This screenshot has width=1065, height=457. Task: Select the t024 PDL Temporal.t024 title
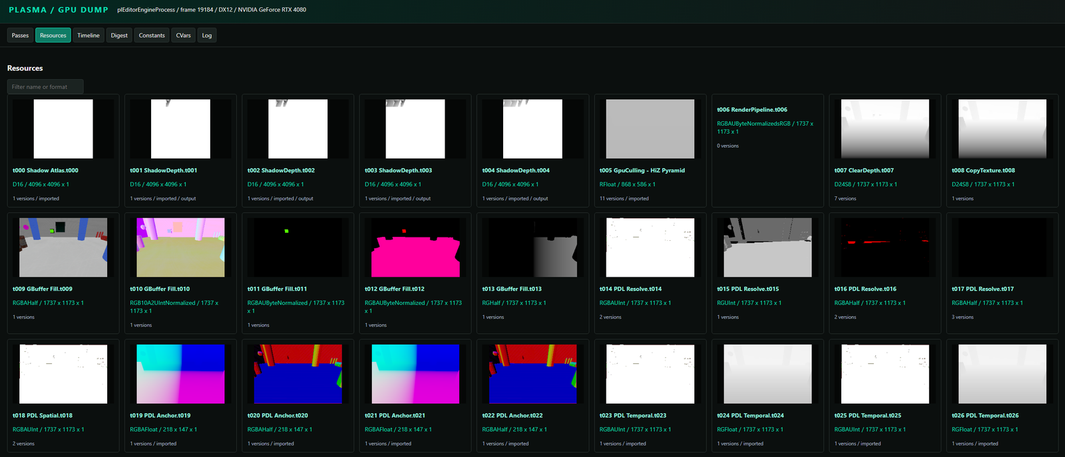pyautogui.click(x=750, y=415)
